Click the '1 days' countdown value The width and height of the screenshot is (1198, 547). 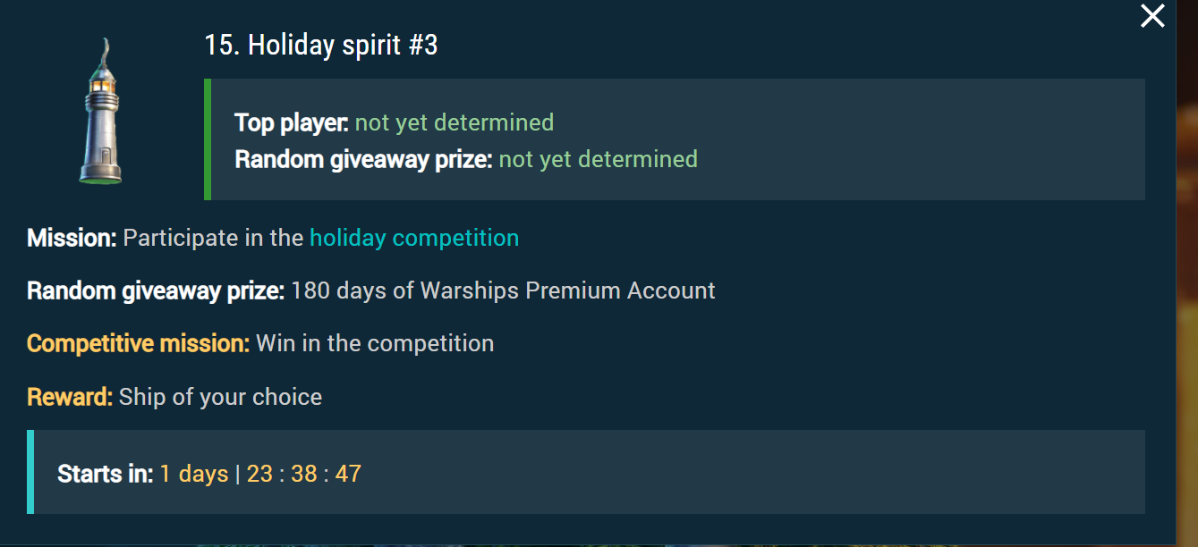(194, 474)
